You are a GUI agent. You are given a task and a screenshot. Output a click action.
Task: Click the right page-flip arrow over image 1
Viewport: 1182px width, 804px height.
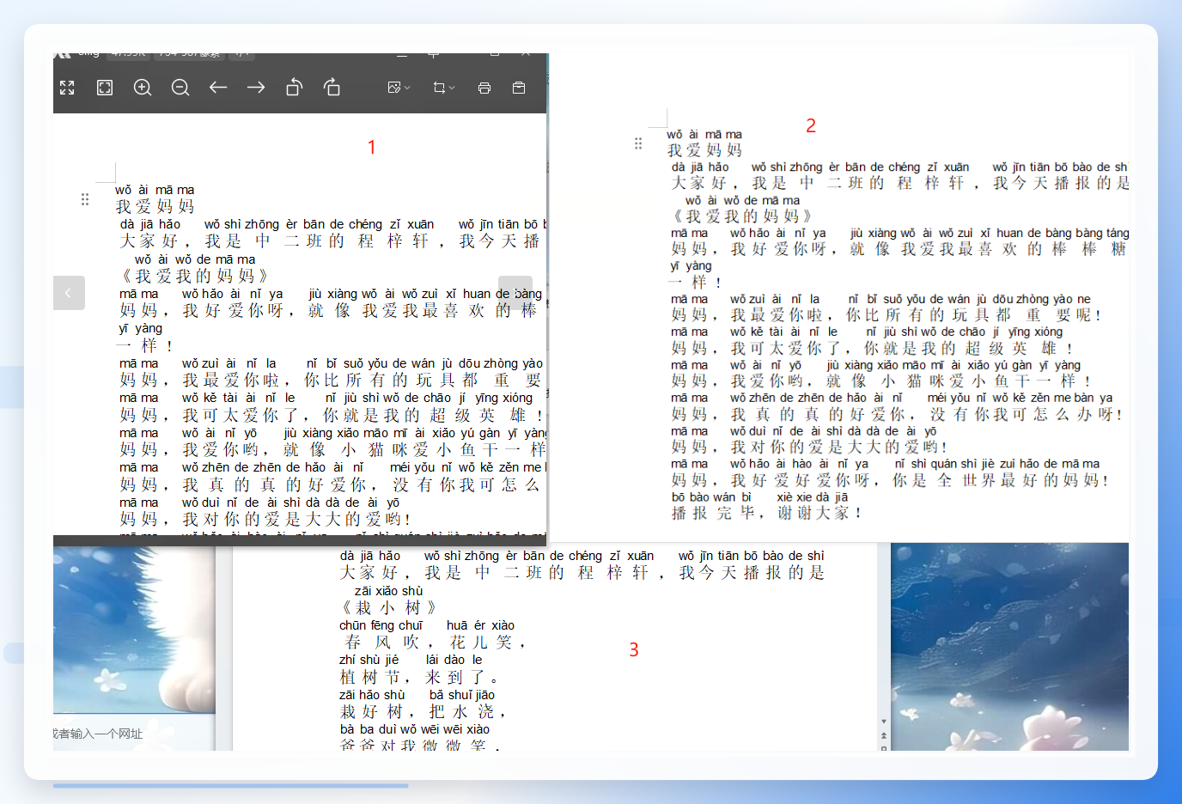[515, 293]
